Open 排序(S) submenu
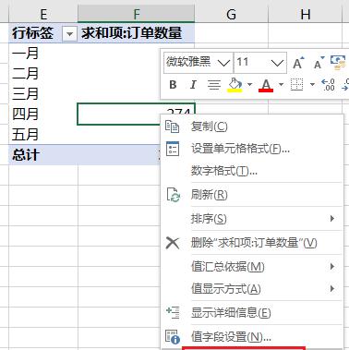This screenshot has width=349, height=350. 252,219
